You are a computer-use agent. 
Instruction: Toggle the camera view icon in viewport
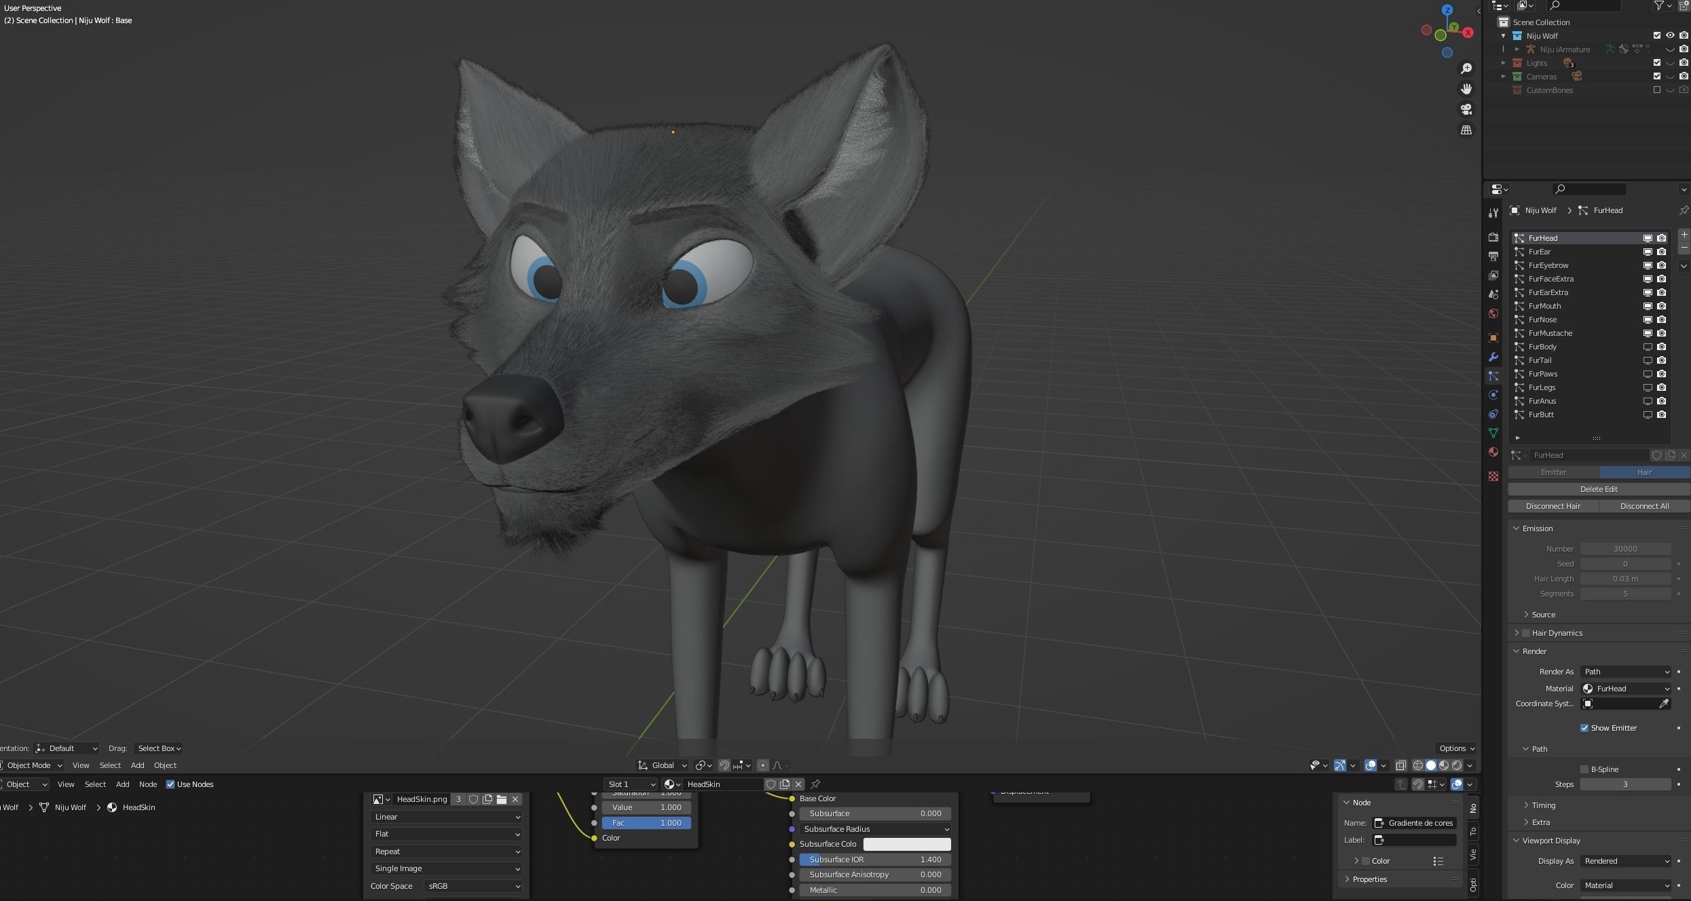(x=1466, y=109)
